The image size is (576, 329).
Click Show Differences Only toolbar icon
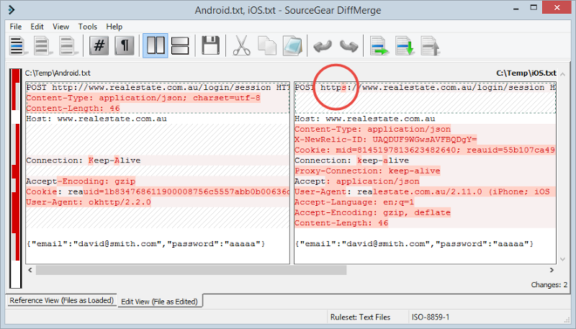pyautogui.click(x=42, y=46)
